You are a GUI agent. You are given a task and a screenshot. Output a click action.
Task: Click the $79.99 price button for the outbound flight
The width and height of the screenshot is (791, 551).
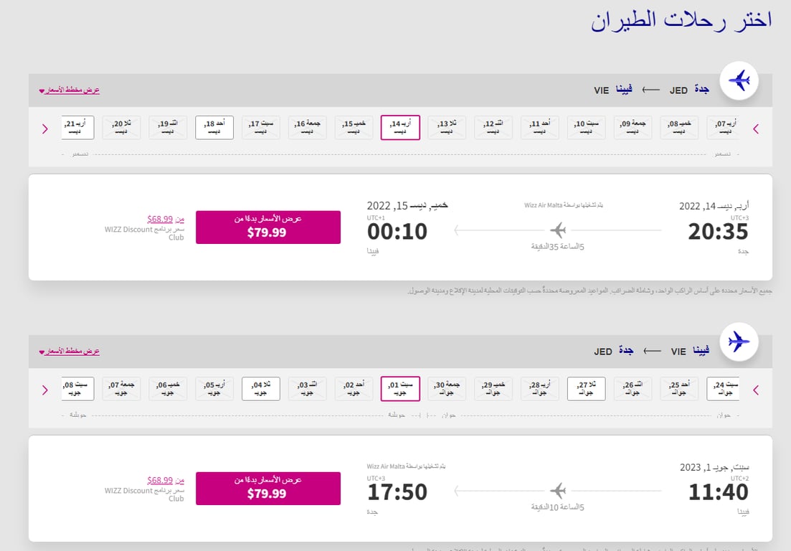tap(268, 227)
